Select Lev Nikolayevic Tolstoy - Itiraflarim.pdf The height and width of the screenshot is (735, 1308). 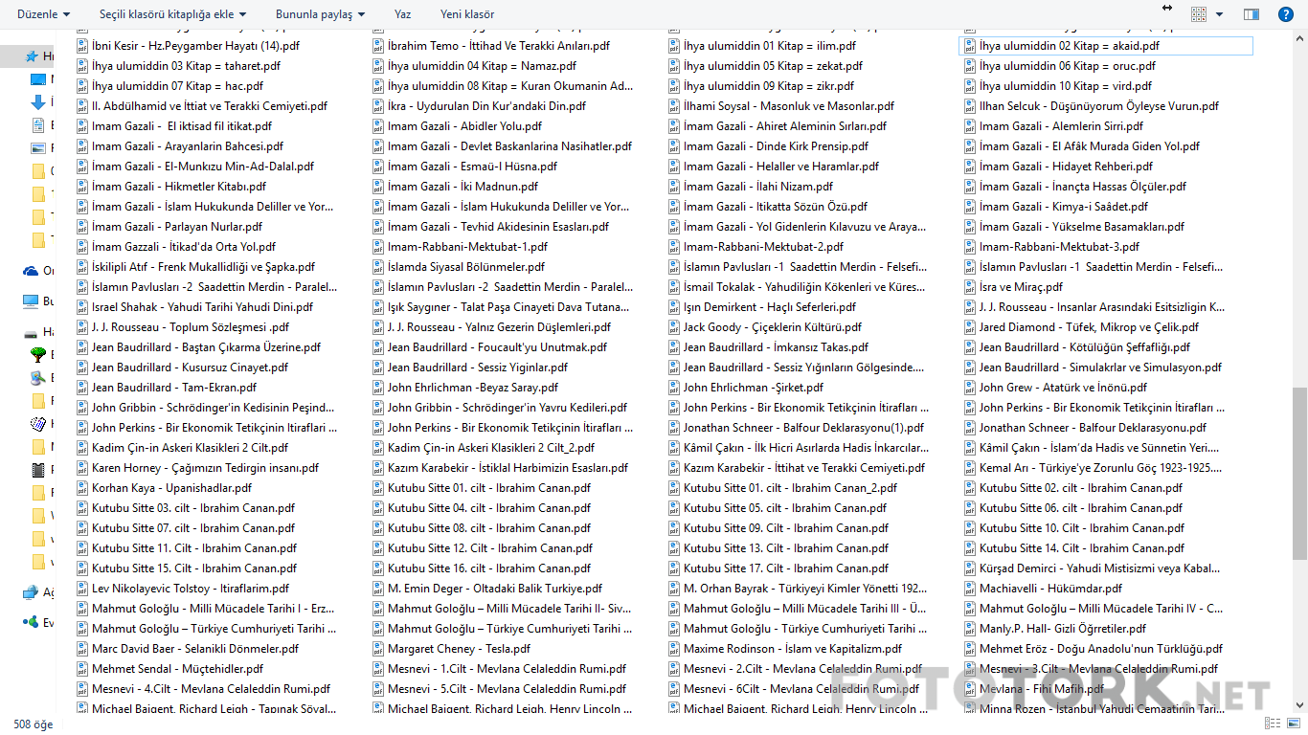click(181, 588)
